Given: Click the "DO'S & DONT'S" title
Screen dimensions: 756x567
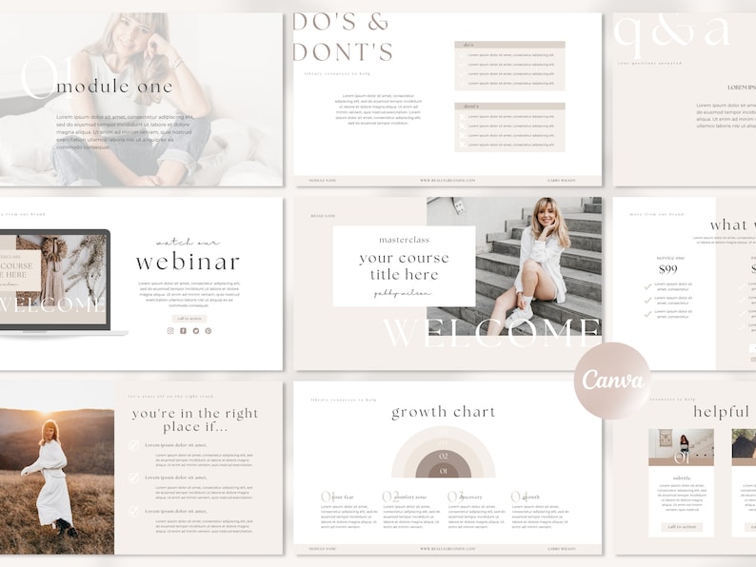Looking at the screenshot, I should (x=343, y=37).
